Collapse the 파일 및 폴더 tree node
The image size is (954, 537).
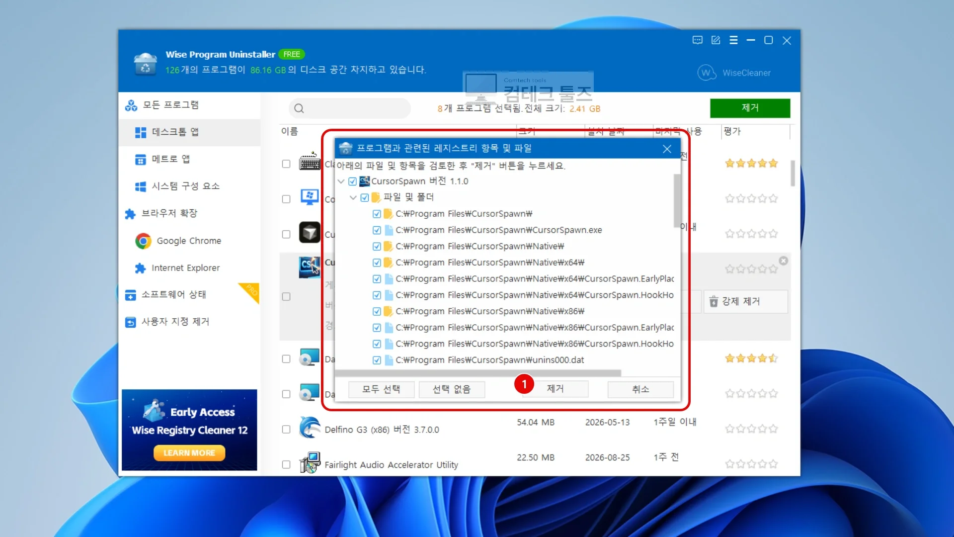point(353,197)
